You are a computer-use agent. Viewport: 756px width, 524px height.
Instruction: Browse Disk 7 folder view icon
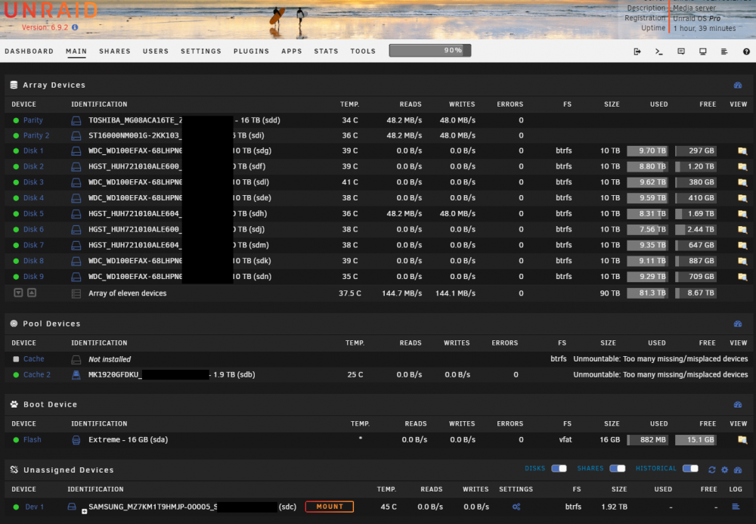pos(742,246)
